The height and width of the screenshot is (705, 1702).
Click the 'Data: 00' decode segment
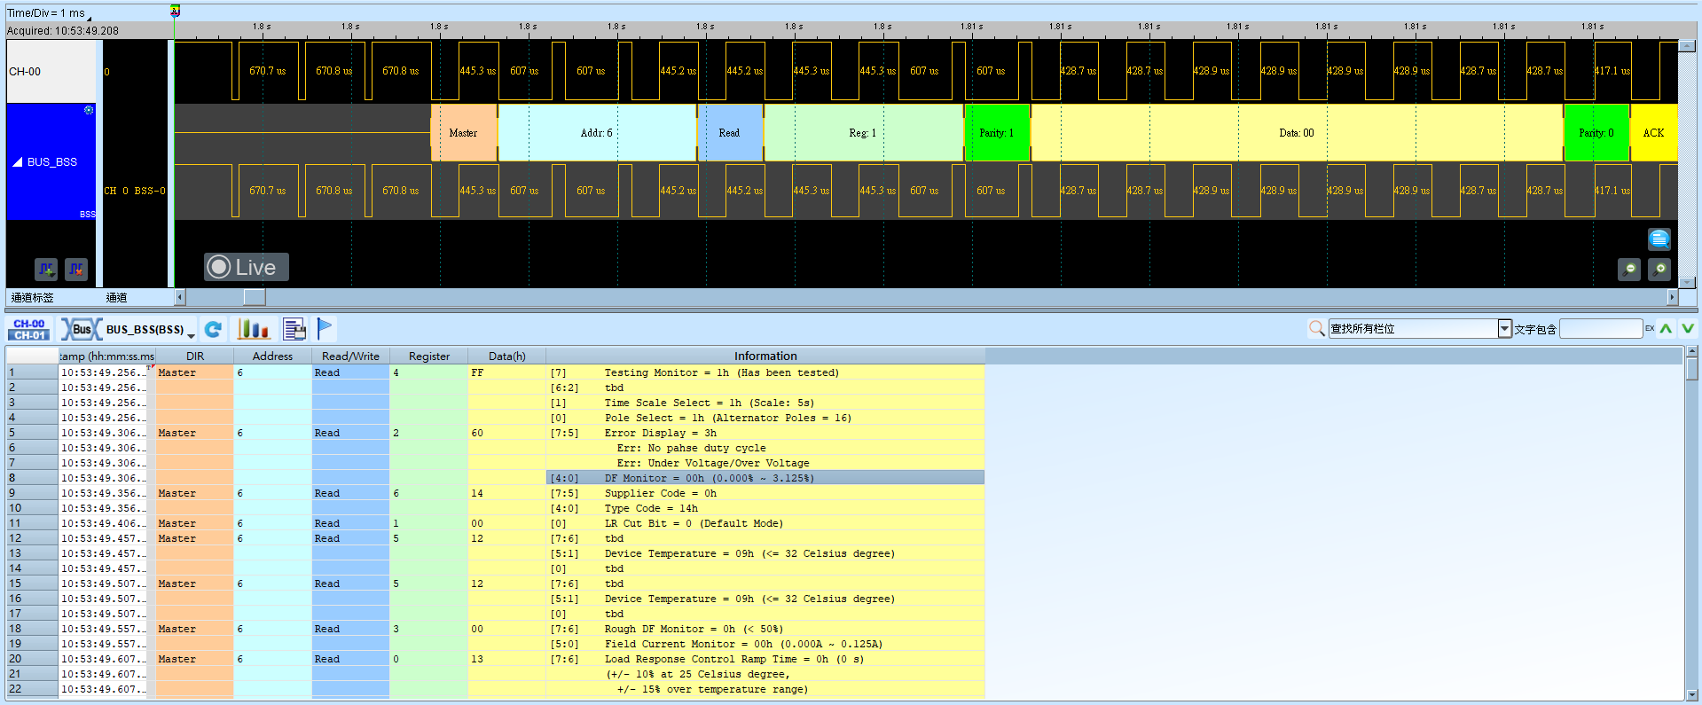(1297, 133)
